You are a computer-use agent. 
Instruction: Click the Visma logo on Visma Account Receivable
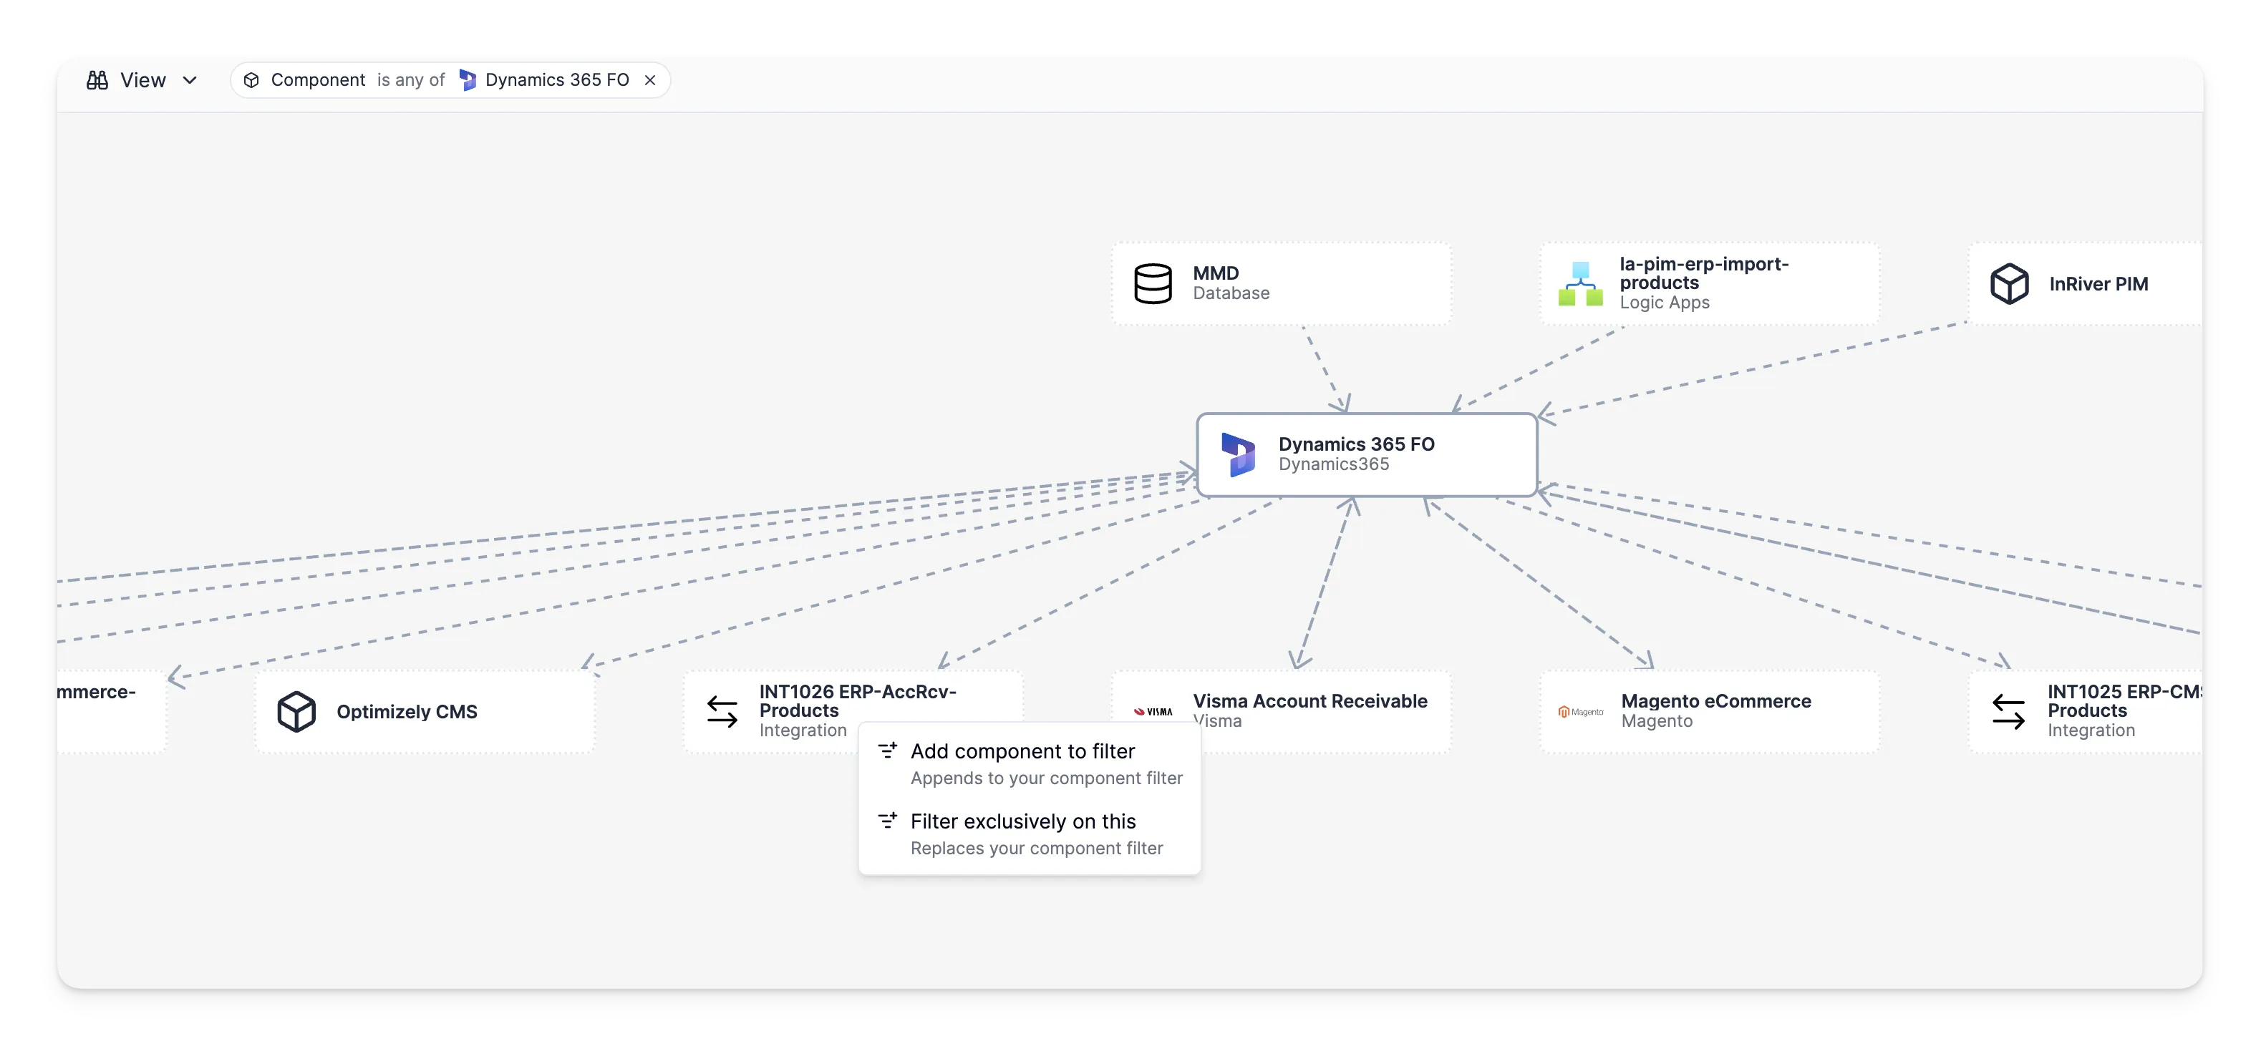[x=1153, y=711]
